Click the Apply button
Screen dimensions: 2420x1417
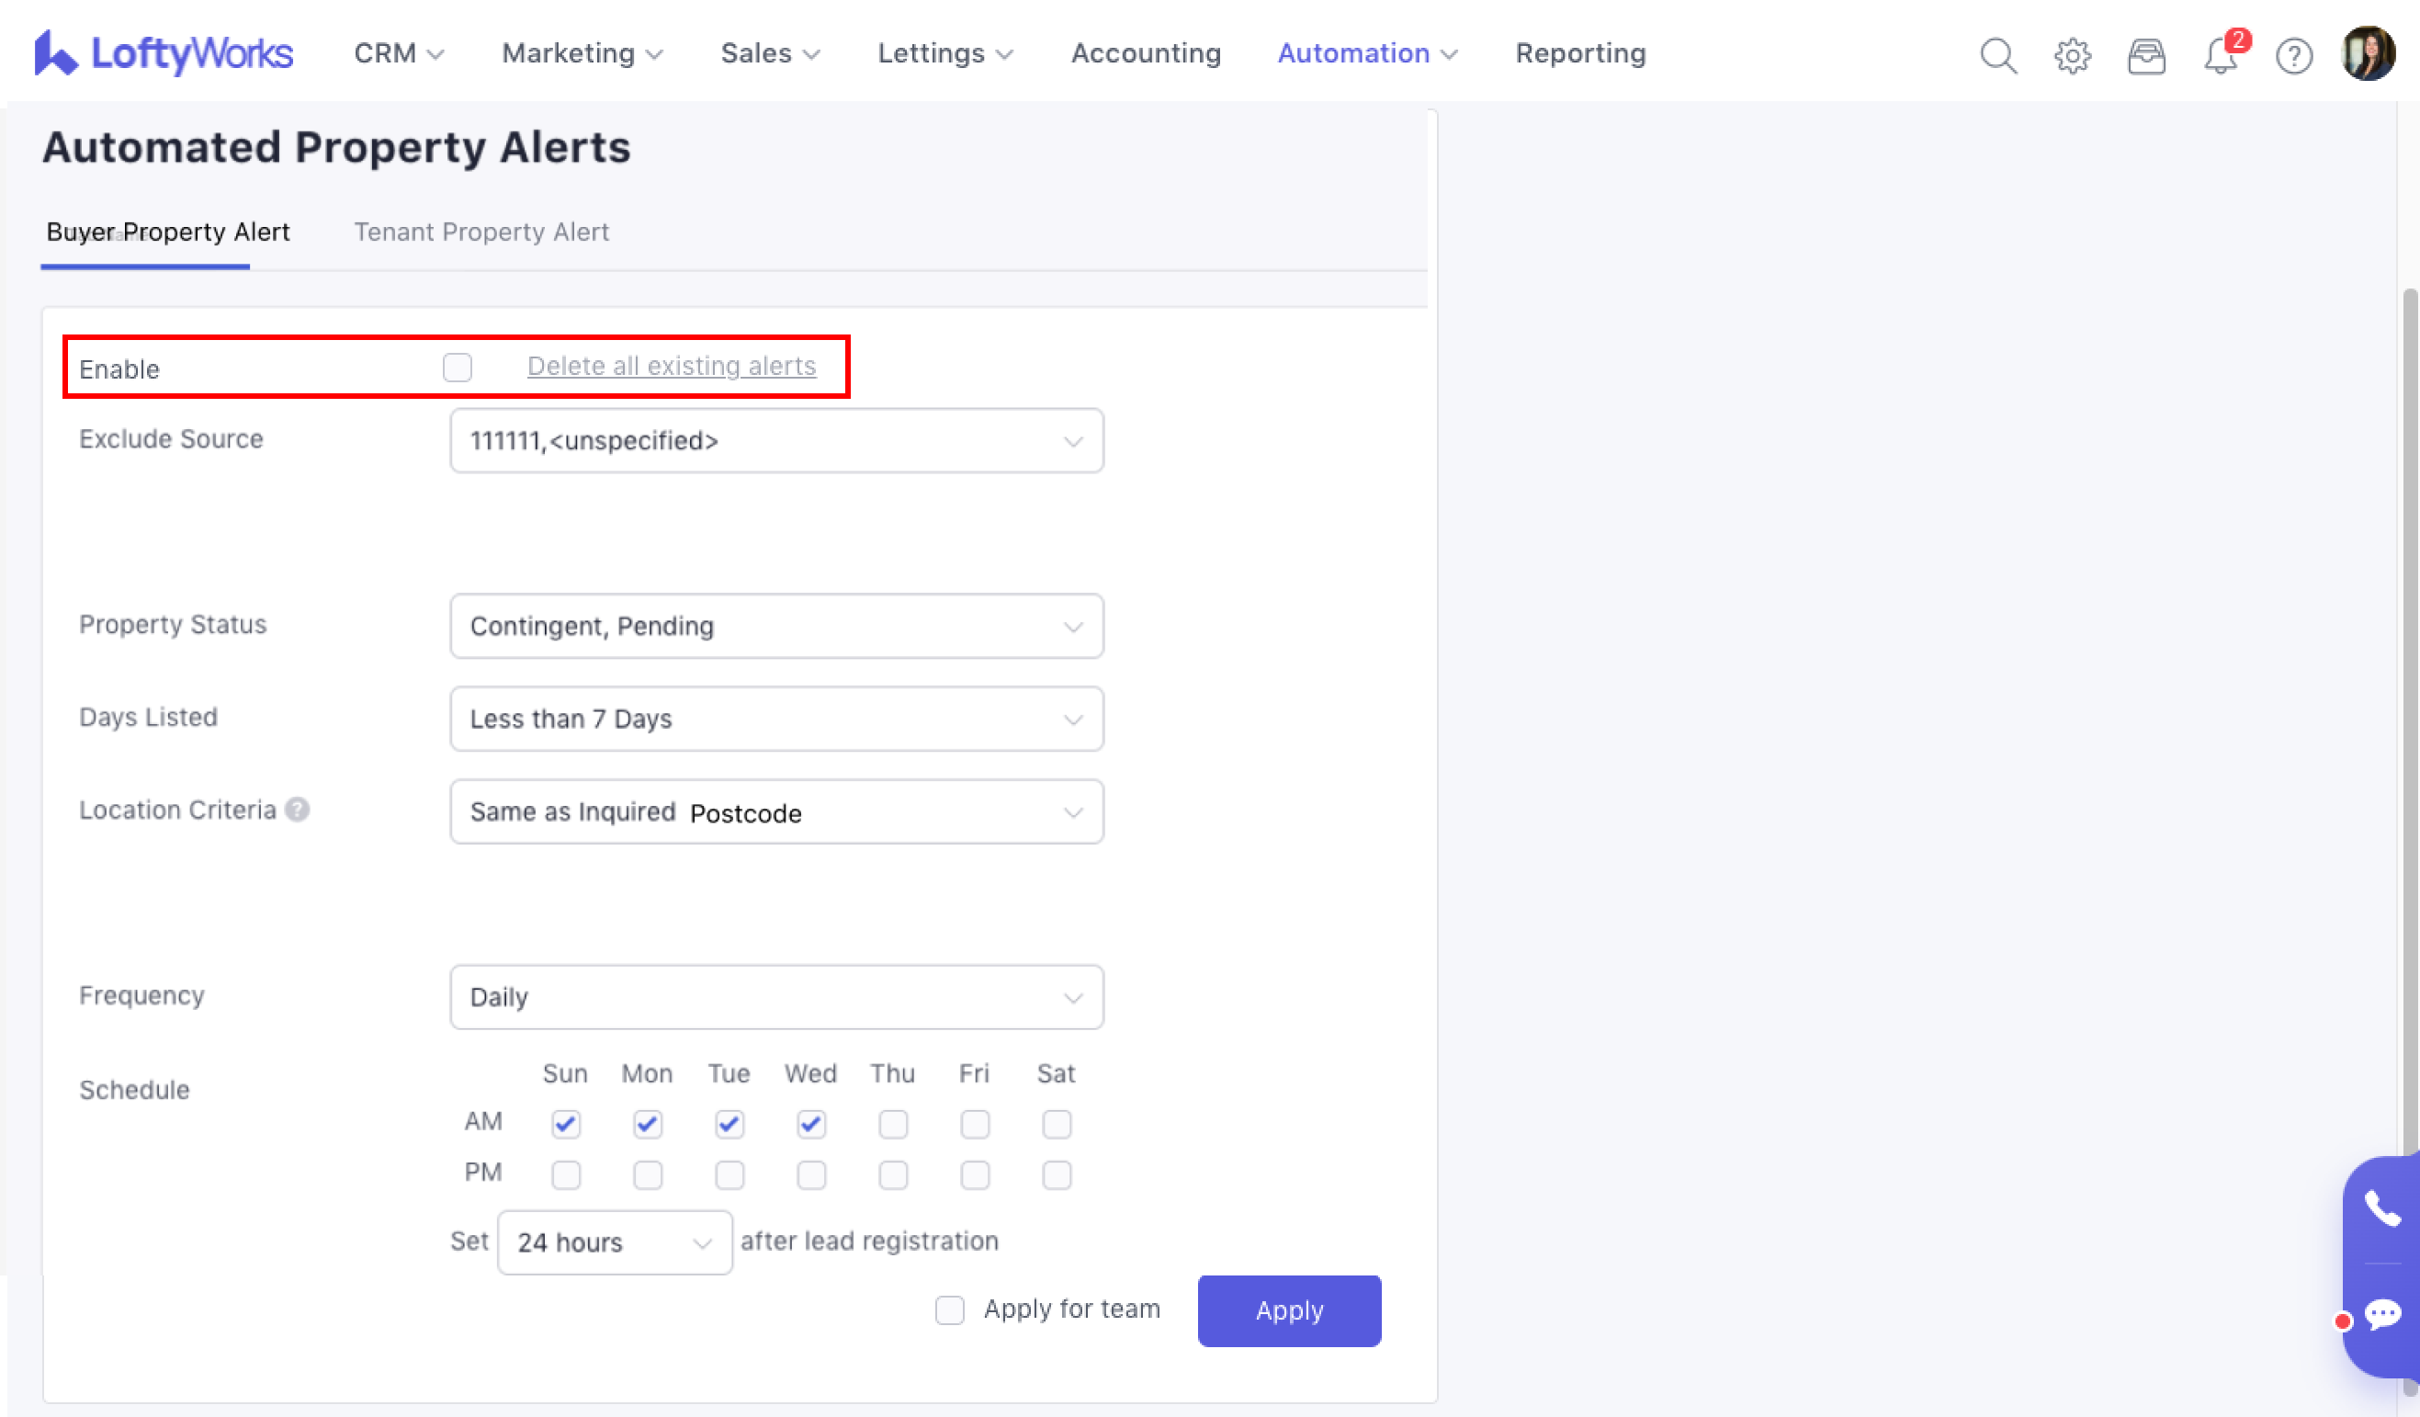1289,1310
